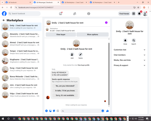This screenshot has height=121, width=151.
Task: Open Vidya conversation in list
Action: pos(21,95)
